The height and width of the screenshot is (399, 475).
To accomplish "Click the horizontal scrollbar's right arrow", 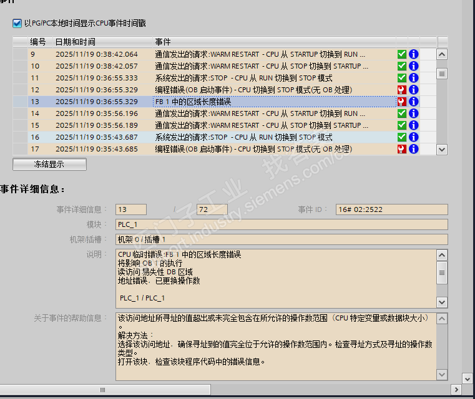I will click(x=456, y=390).
